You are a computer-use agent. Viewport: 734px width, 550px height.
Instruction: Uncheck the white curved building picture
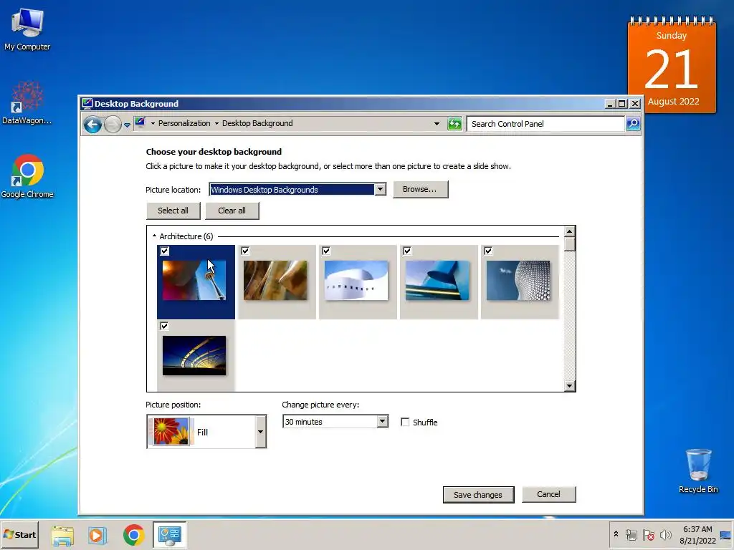[326, 251]
